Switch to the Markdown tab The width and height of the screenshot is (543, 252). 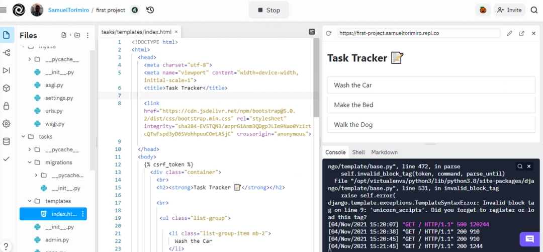pyautogui.click(x=385, y=152)
